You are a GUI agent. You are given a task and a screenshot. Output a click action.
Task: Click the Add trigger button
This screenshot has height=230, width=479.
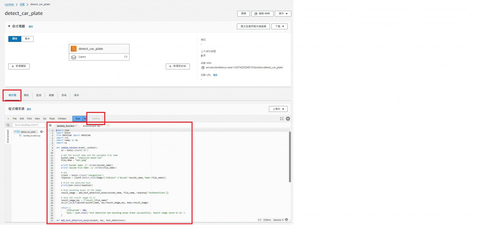[19, 66]
